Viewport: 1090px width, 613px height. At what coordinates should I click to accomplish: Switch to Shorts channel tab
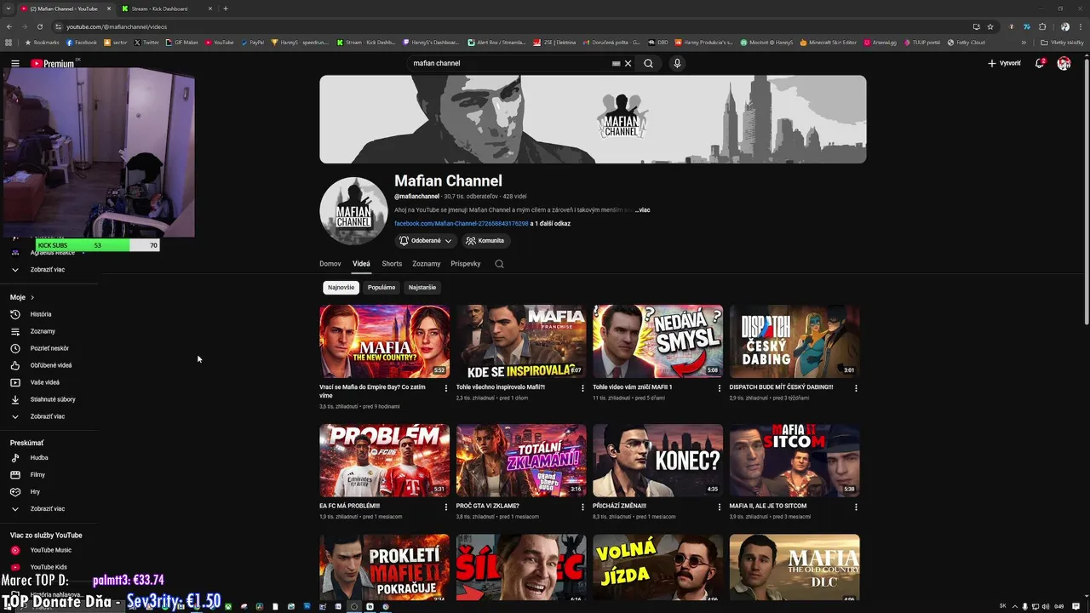392,264
